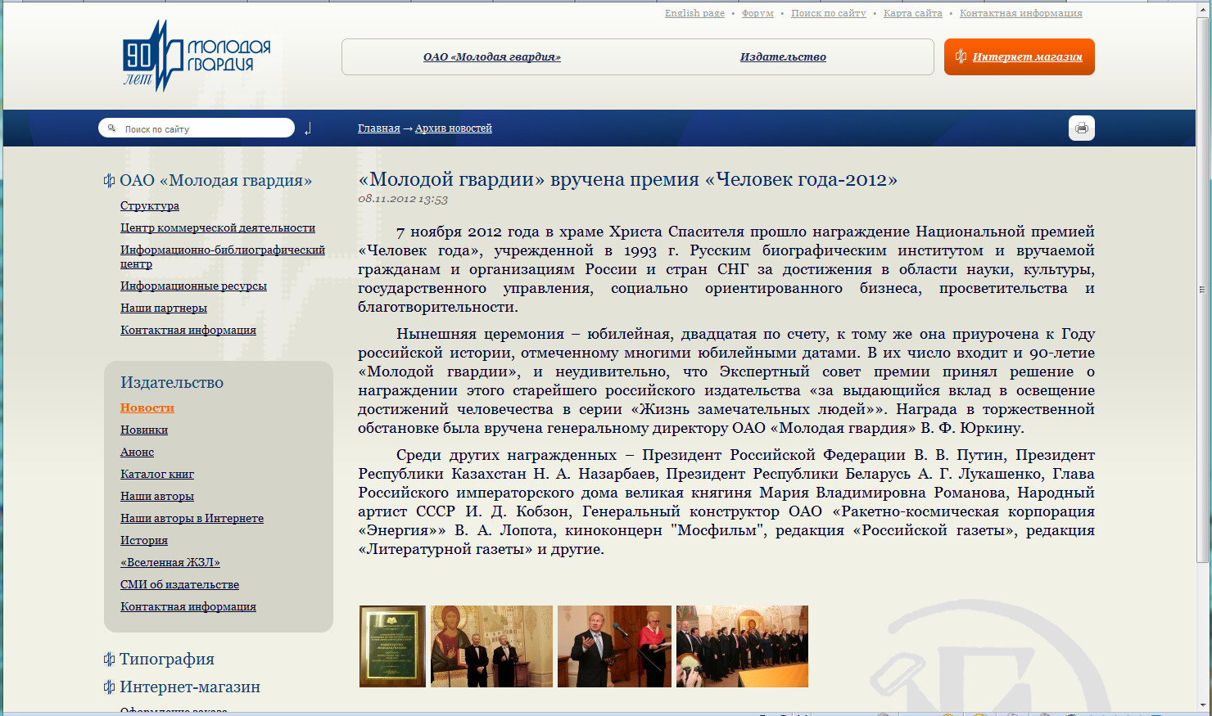Image resolution: width=1212 pixels, height=716 pixels.
Task: Click the scrollbar down arrow
Action: (x=1202, y=705)
